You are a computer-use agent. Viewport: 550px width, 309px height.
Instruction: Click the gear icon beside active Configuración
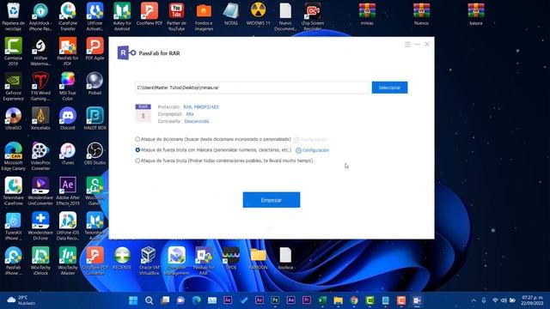pos(298,151)
